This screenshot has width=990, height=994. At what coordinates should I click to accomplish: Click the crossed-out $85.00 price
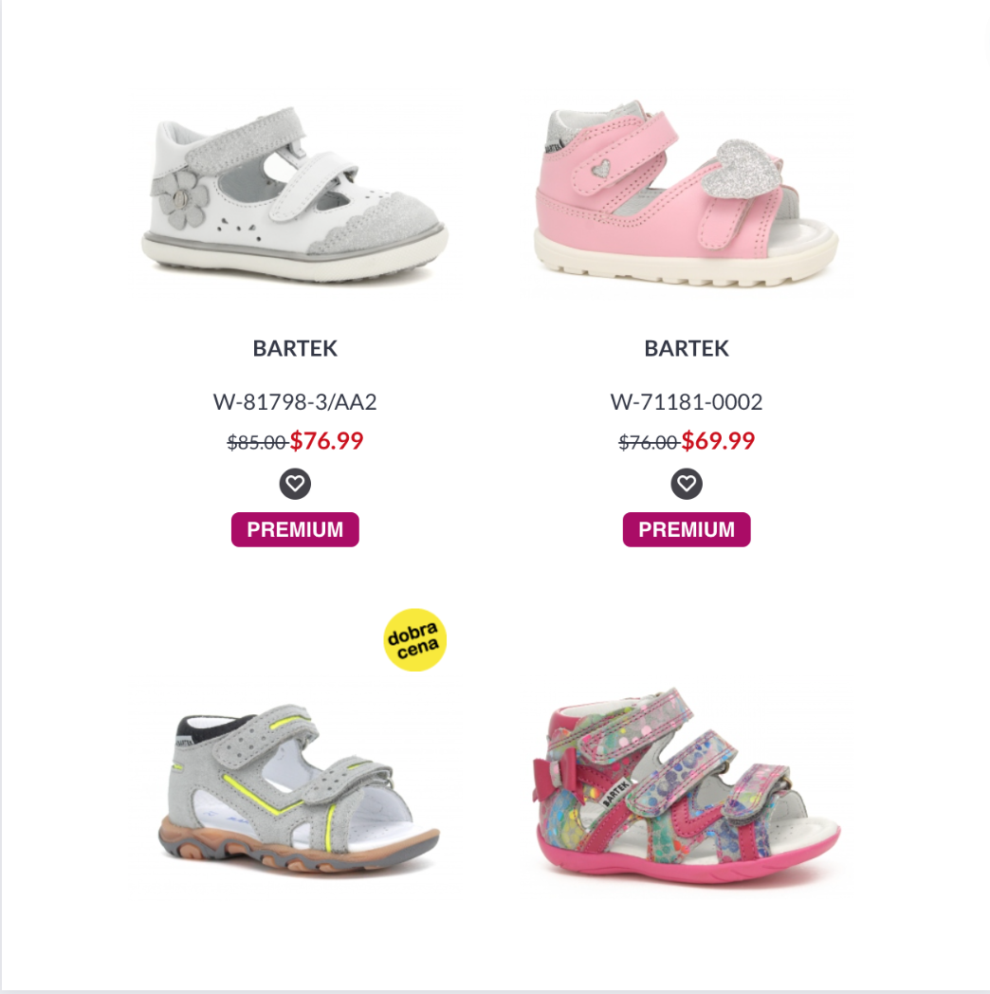coord(257,443)
